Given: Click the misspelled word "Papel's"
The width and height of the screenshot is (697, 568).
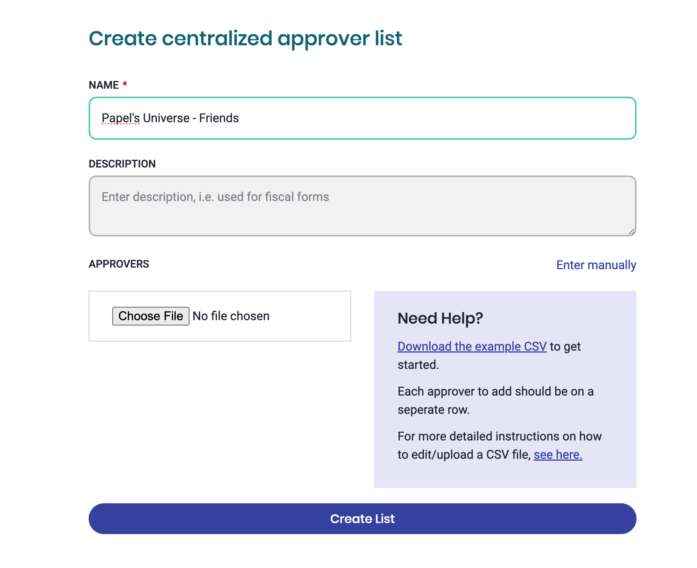Looking at the screenshot, I should [x=121, y=118].
